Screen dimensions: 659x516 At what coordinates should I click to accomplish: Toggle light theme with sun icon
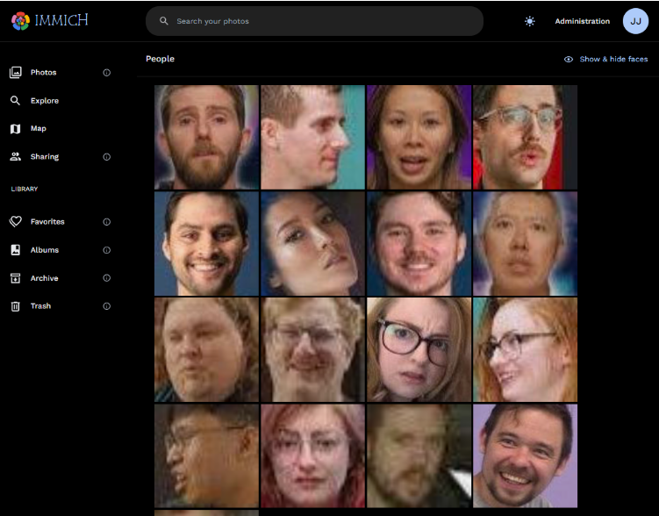pos(529,21)
